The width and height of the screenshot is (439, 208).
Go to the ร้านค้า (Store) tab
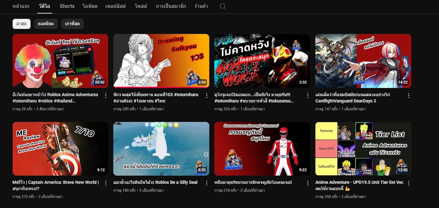(201, 6)
